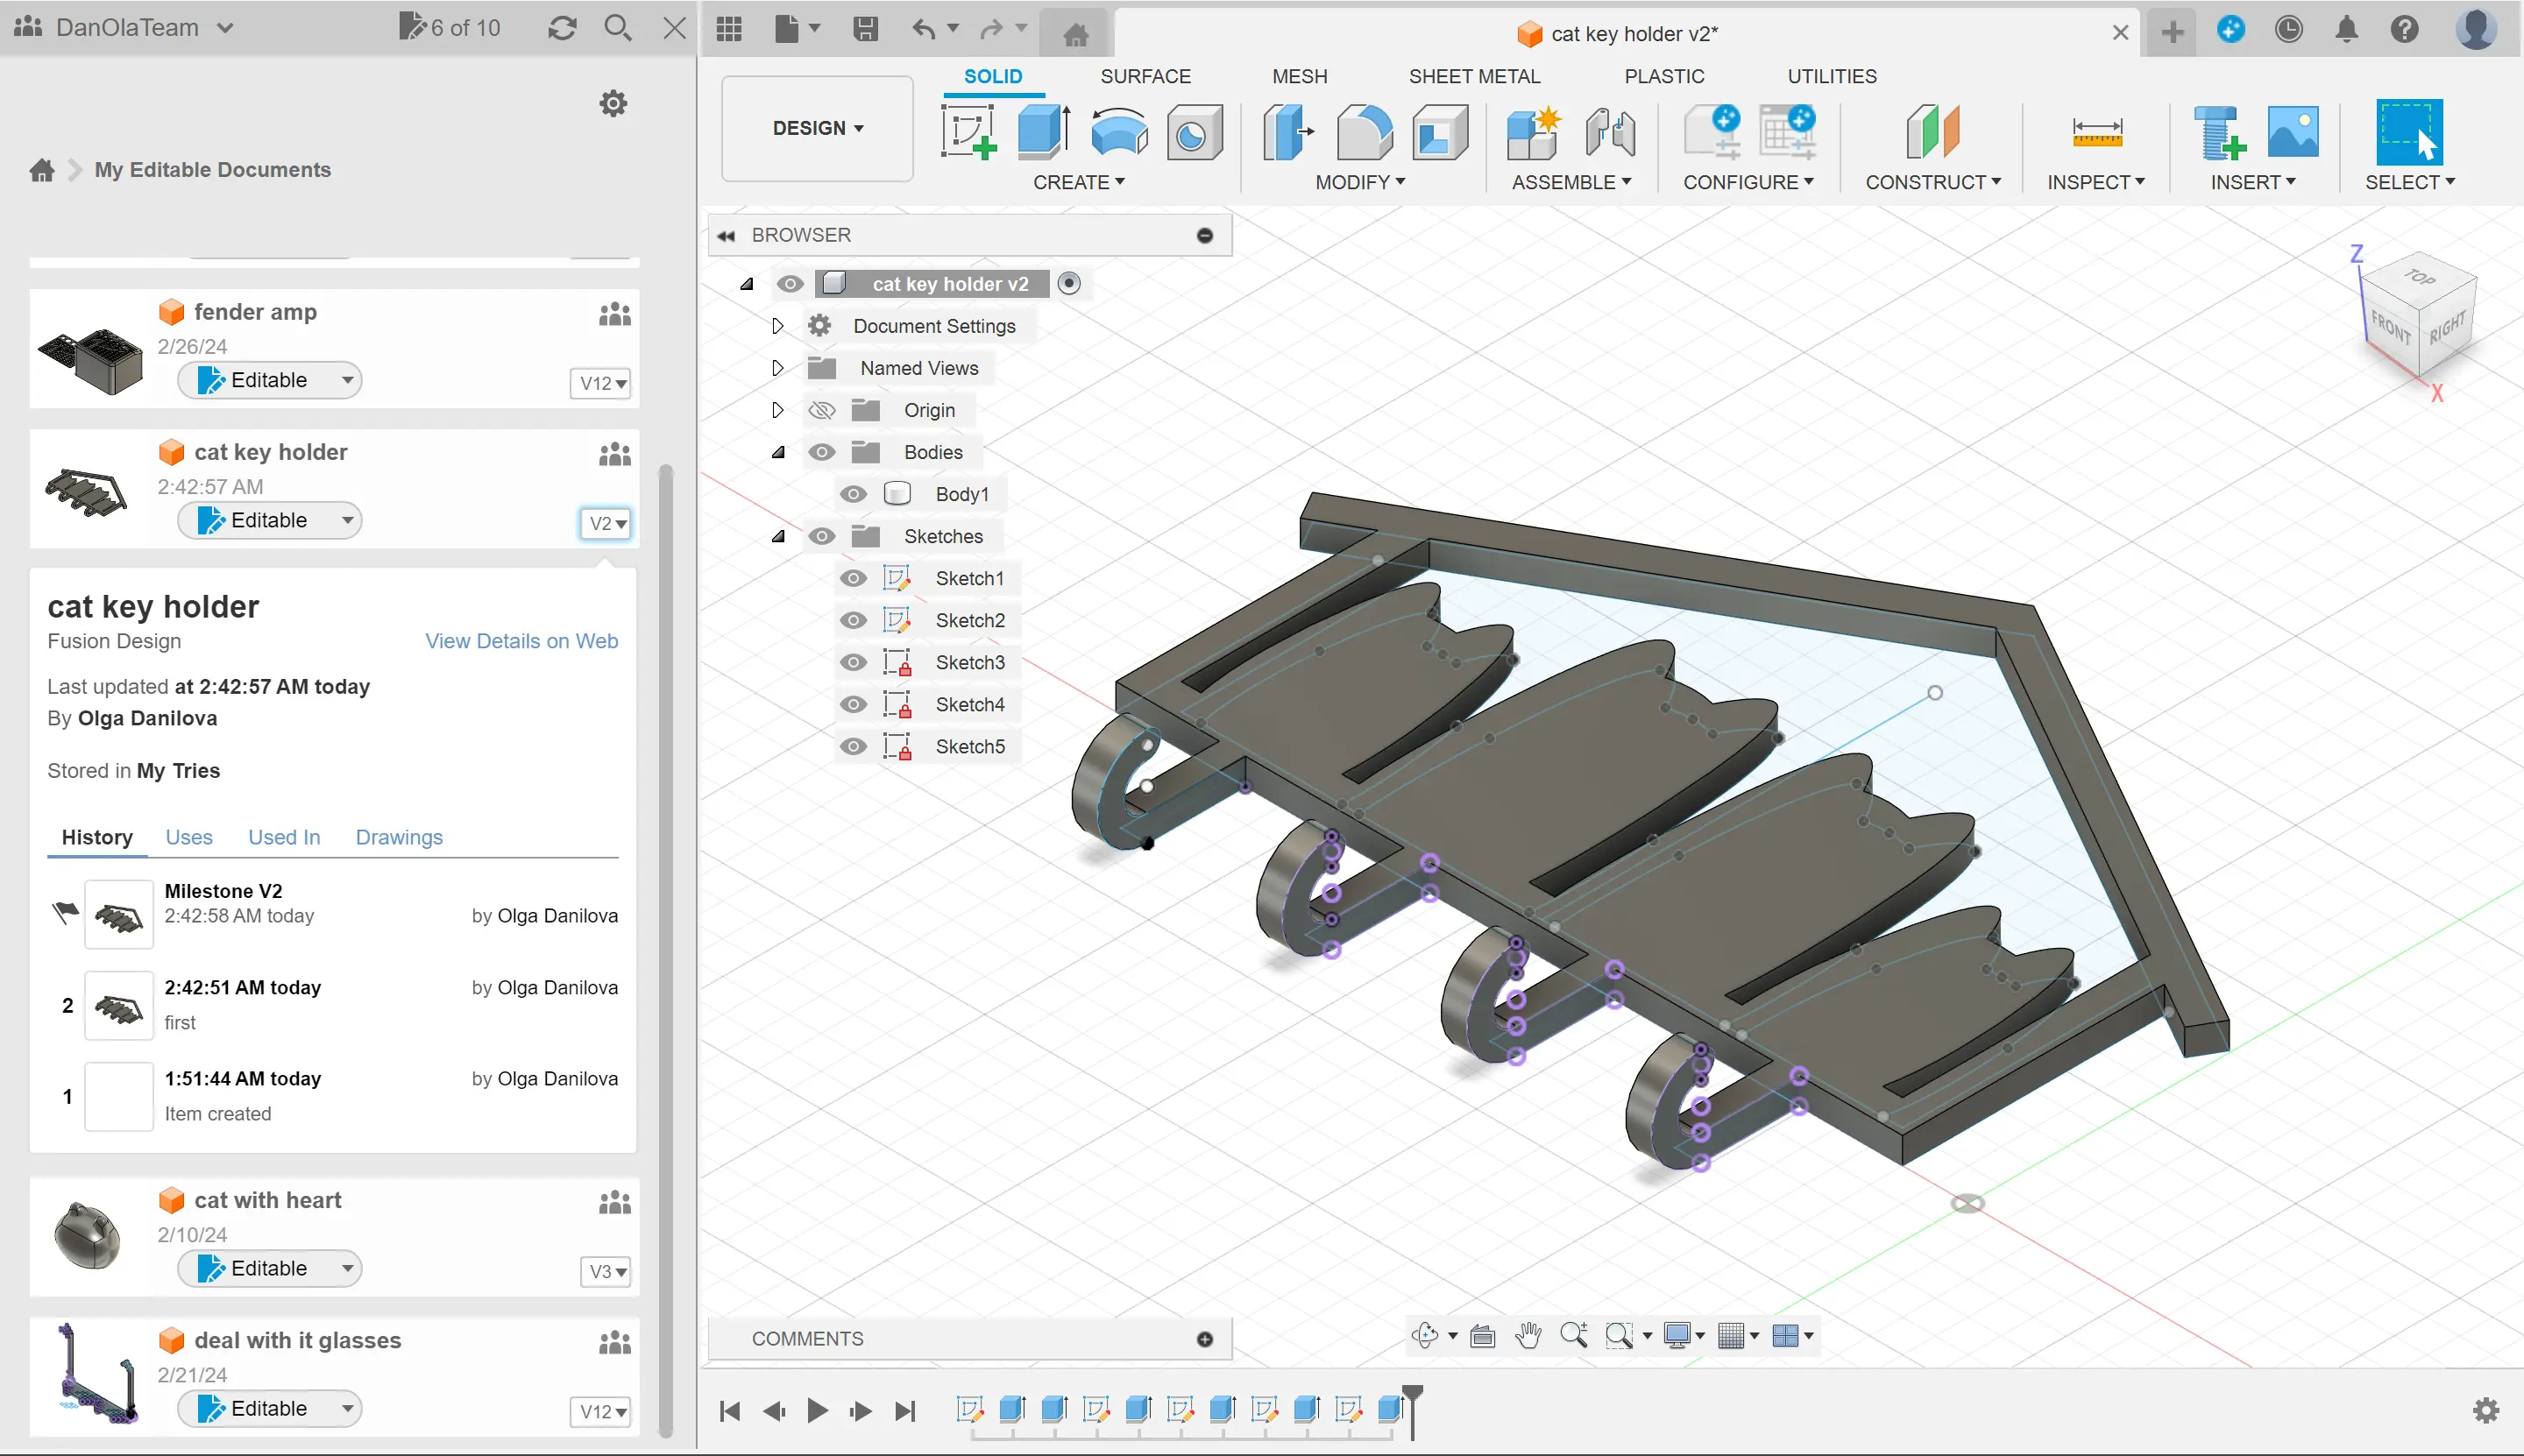Click the cat with heart thumbnail
Viewport: 2524px width, 1456px height.
[x=88, y=1236]
